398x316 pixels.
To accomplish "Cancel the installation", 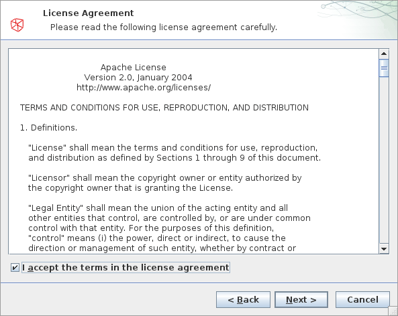I will click(x=362, y=299).
